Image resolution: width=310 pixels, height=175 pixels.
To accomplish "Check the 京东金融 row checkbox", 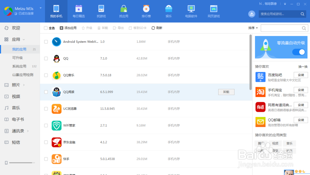I will coord(46,142).
